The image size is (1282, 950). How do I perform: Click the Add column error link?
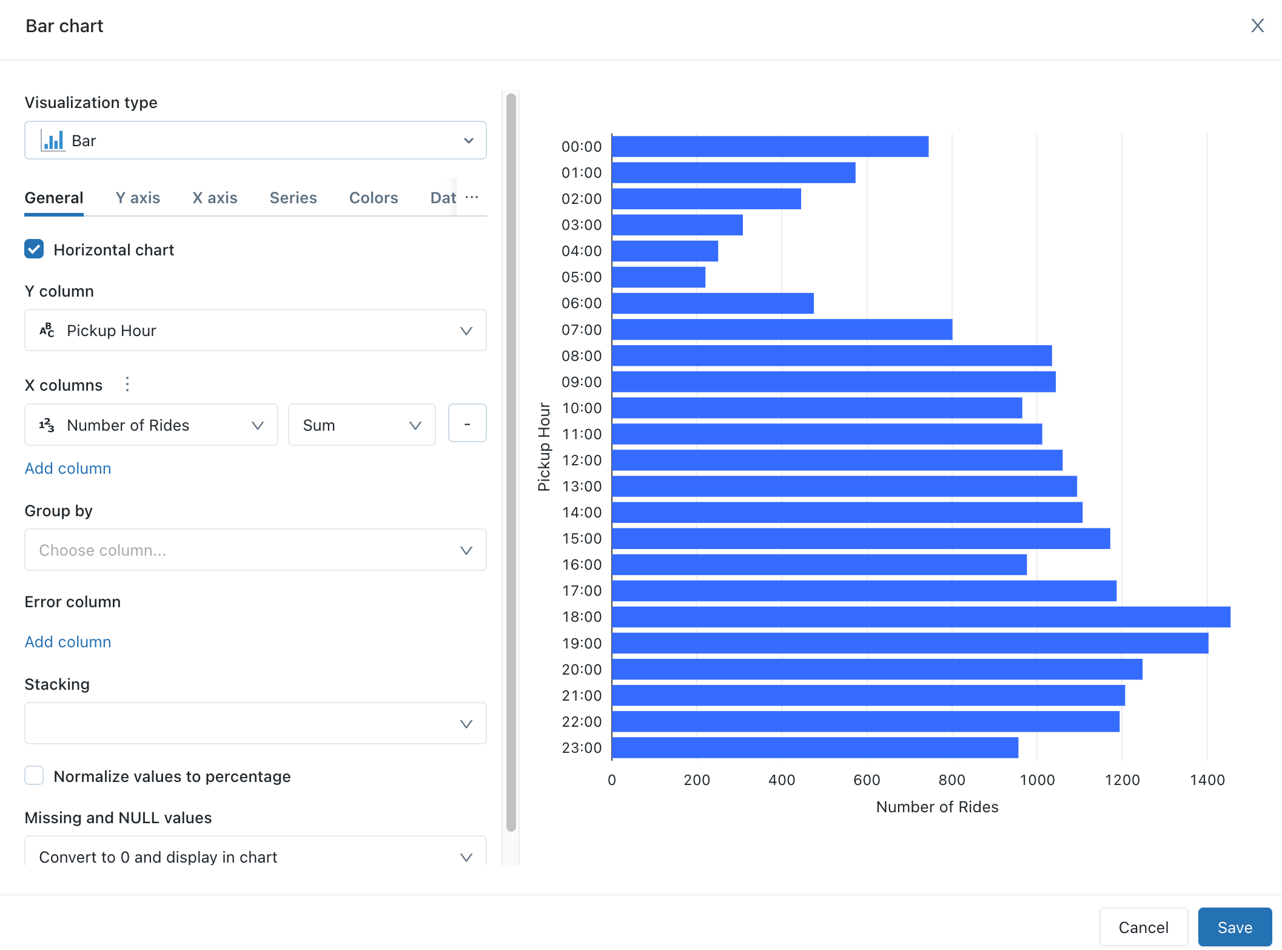pos(68,641)
